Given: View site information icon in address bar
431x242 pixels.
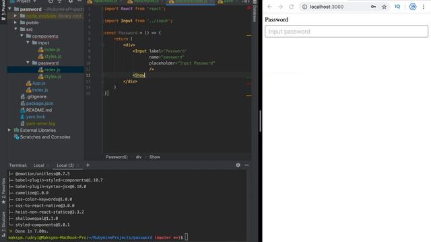Looking at the screenshot, I should click(x=304, y=7).
